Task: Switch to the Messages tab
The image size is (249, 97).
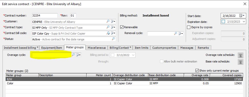Action: click(187, 48)
